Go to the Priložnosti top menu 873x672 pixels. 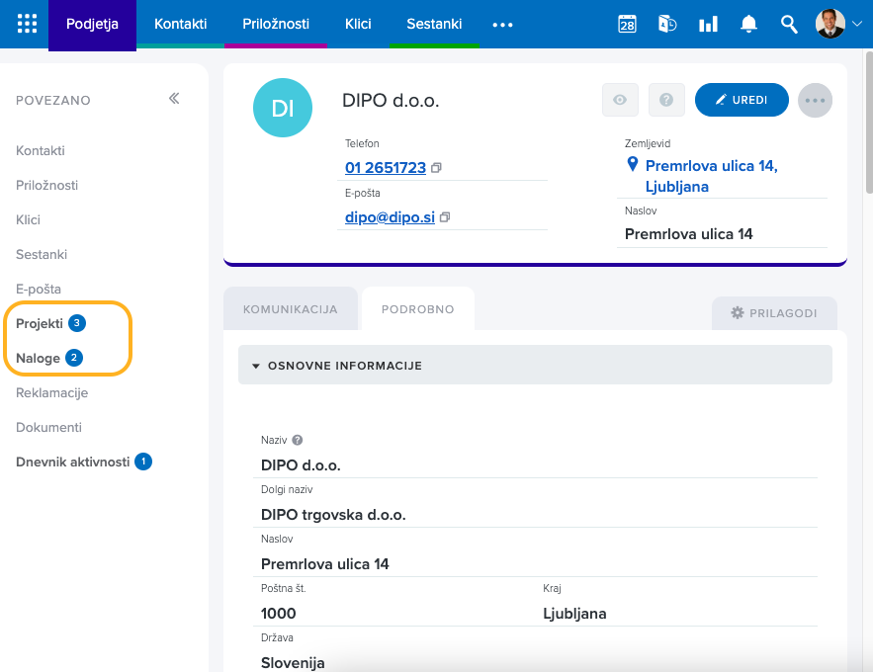[276, 24]
